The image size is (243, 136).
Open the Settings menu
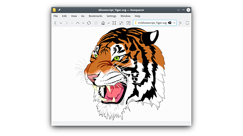[x=111, y=16]
